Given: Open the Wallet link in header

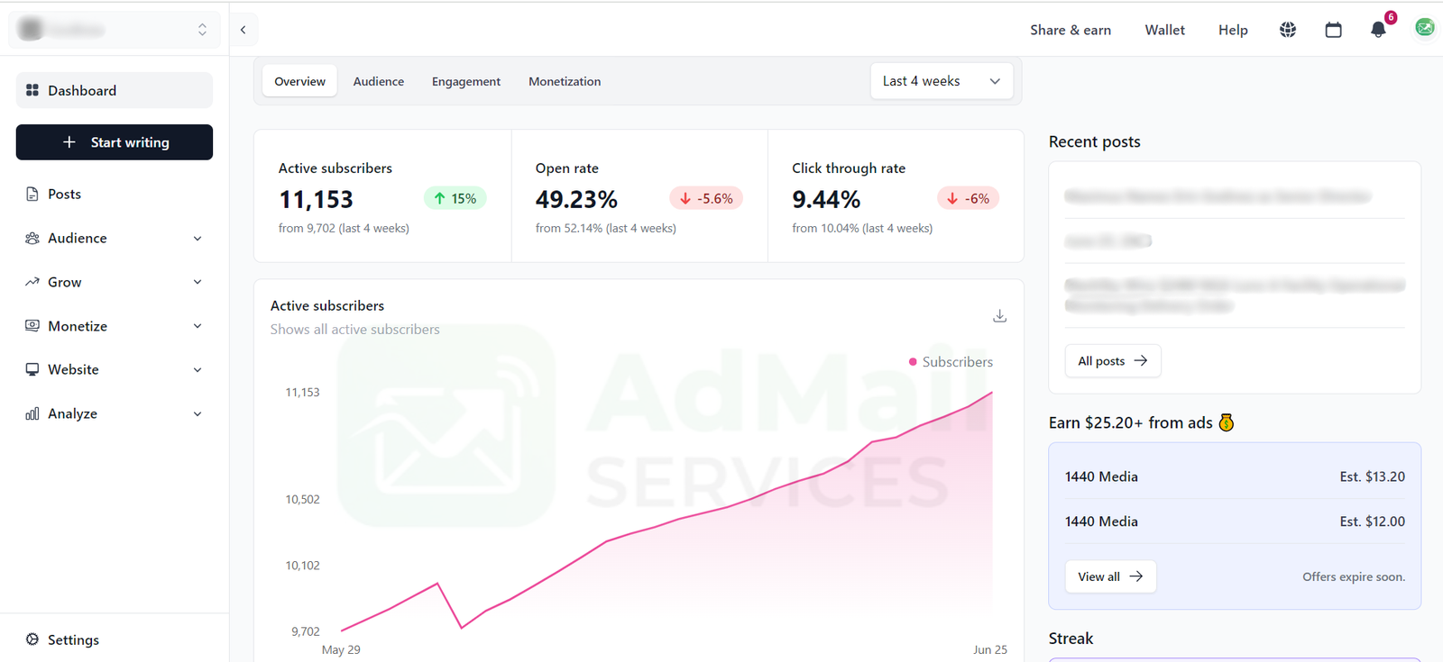Looking at the screenshot, I should tap(1164, 30).
